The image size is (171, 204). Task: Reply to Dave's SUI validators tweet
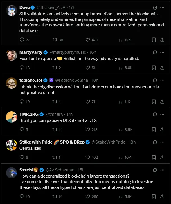[22, 40]
